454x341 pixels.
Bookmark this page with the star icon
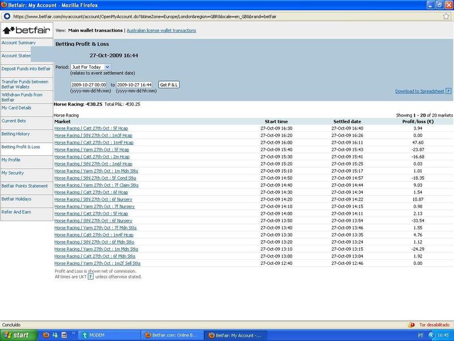(x=446, y=16)
